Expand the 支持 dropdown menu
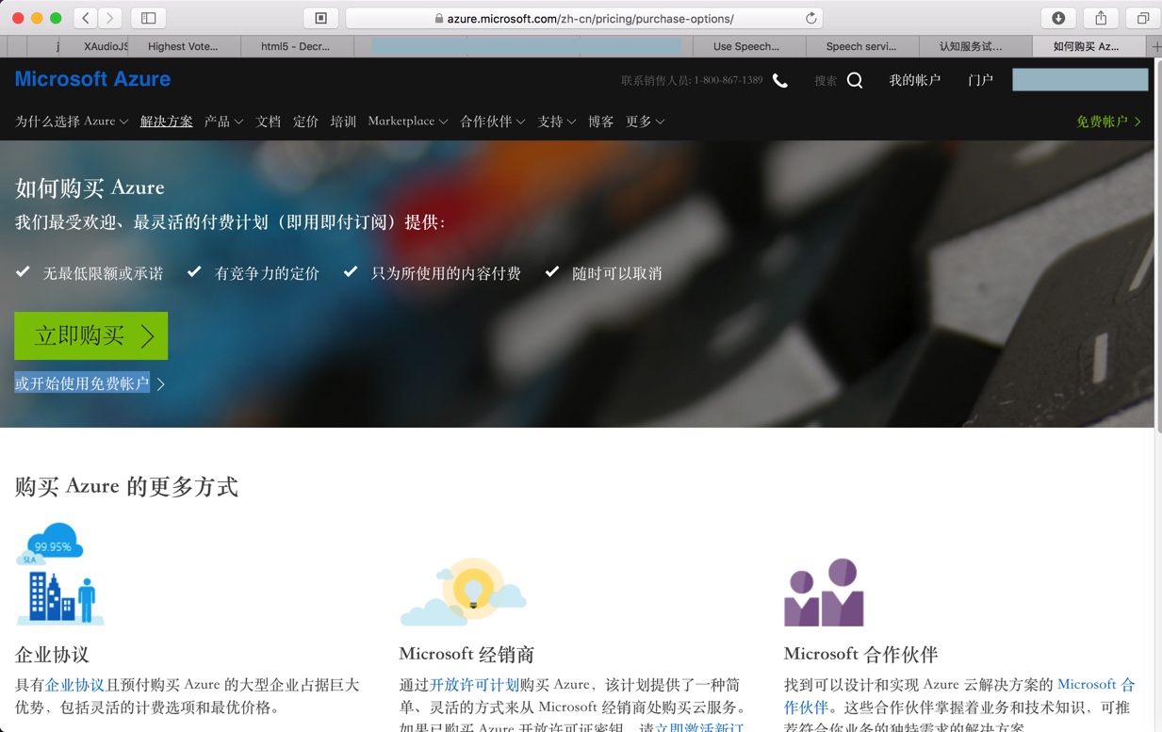The width and height of the screenshot is (1162, 732). click(x=557, y=122)
